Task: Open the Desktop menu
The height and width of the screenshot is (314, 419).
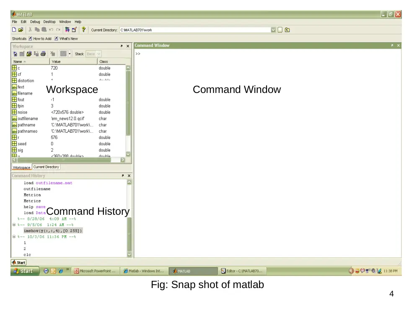Action: (49, 22)
